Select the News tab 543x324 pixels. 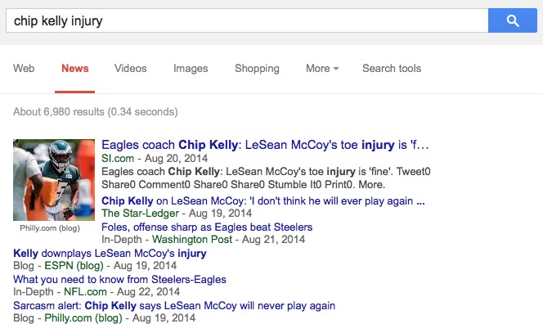(74, 68)
